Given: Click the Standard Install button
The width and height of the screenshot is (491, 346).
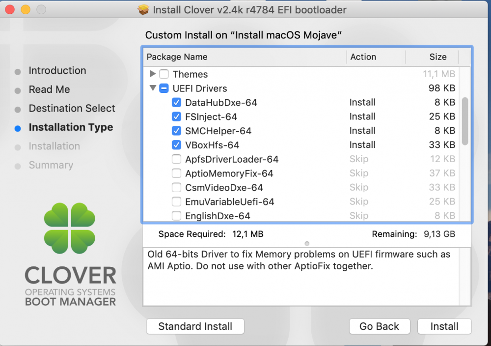Looking at the screenshot, I should (x=195, y=326).
